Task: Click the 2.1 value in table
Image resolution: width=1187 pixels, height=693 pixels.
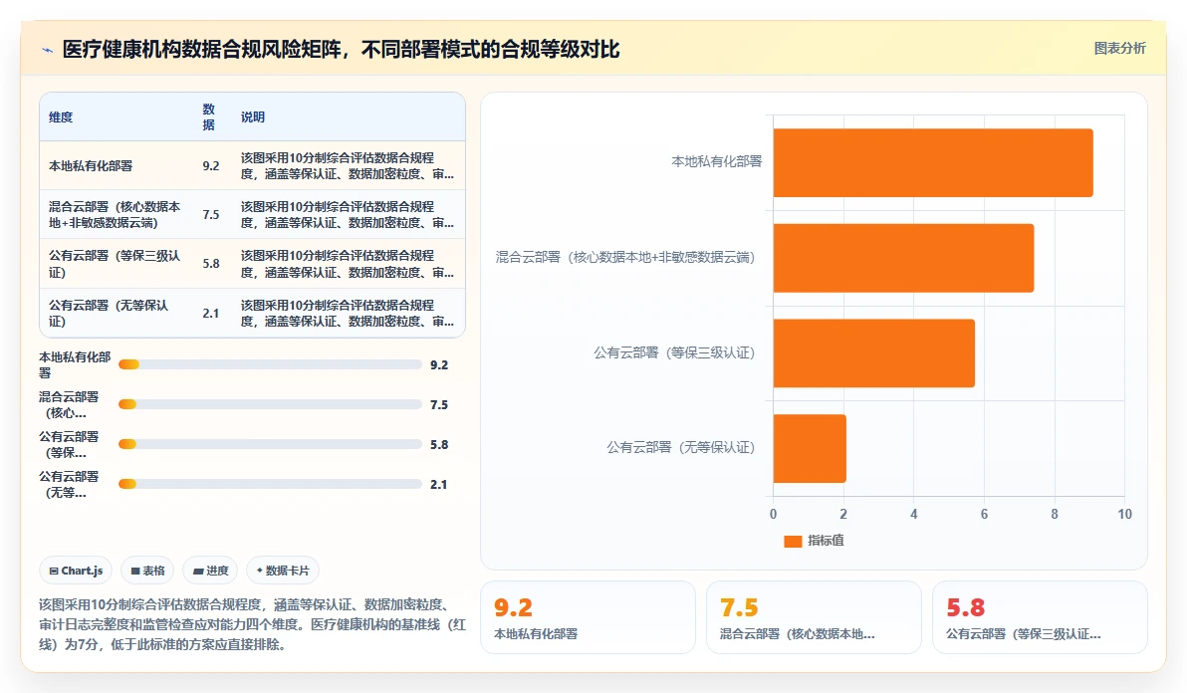Action: pos(211,314)
